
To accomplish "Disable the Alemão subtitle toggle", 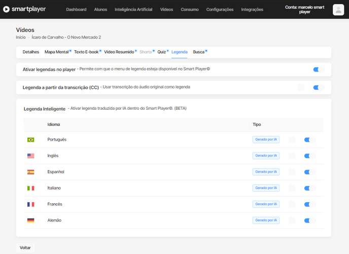I will 310,220.
